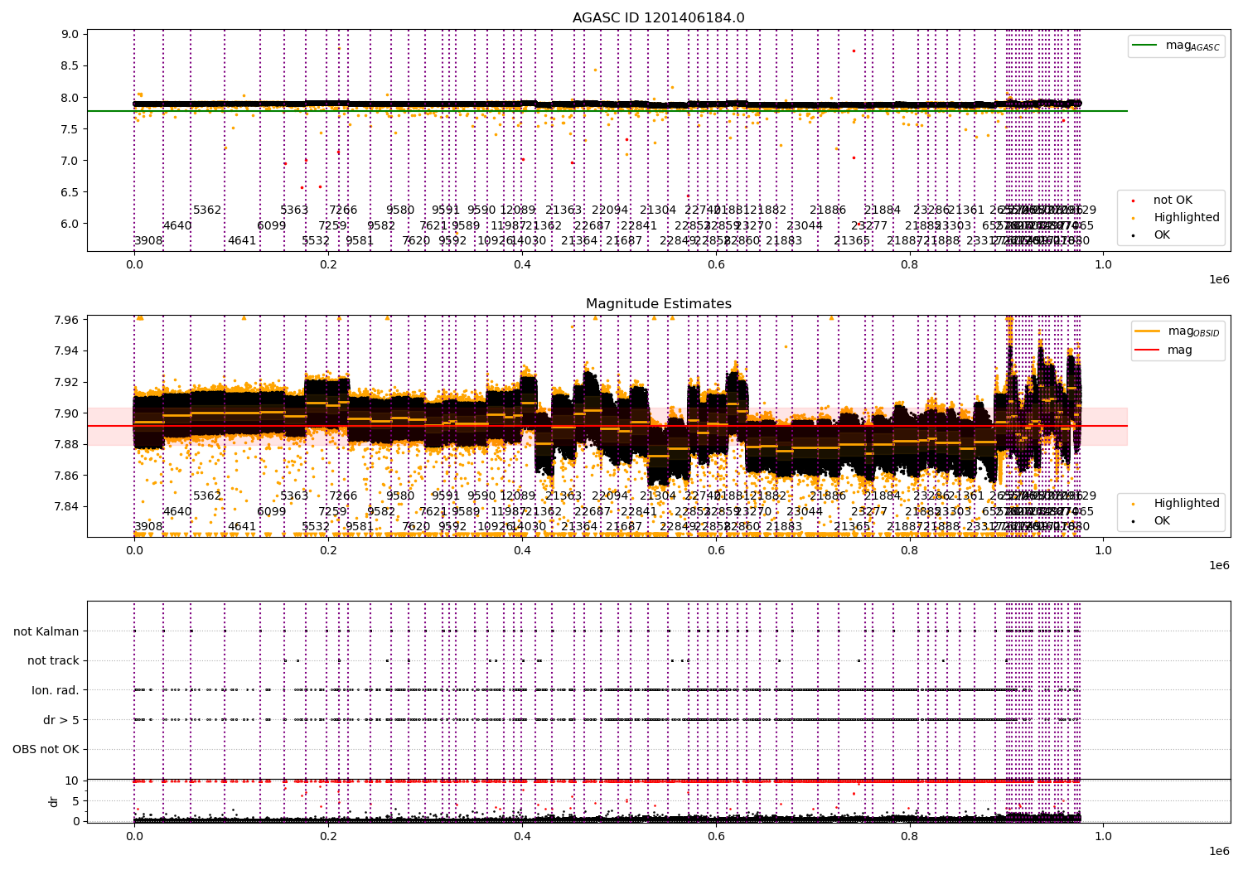Click the 'dr' axis label in bottom plot
This screenshot has height=870, width=1243.
(x=54, y=801)
